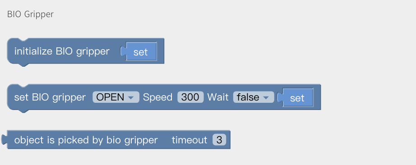Click the 'set' block inside initialize BIO gripper

tap(141, 51)
